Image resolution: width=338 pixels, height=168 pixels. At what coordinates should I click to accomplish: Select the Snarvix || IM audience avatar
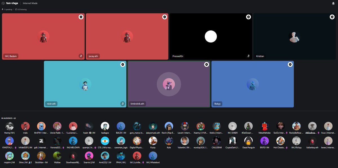tap(89, 156)
